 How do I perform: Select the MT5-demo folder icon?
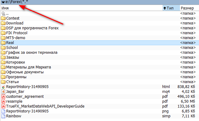click(3, 38)
